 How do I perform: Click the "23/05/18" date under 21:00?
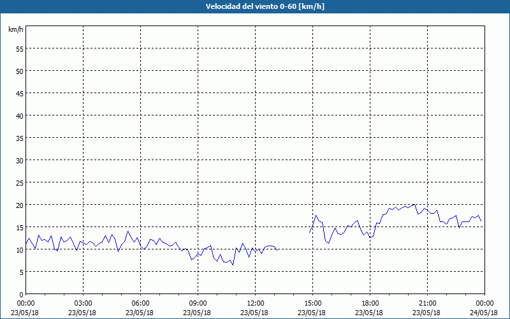tap(426, 313)
